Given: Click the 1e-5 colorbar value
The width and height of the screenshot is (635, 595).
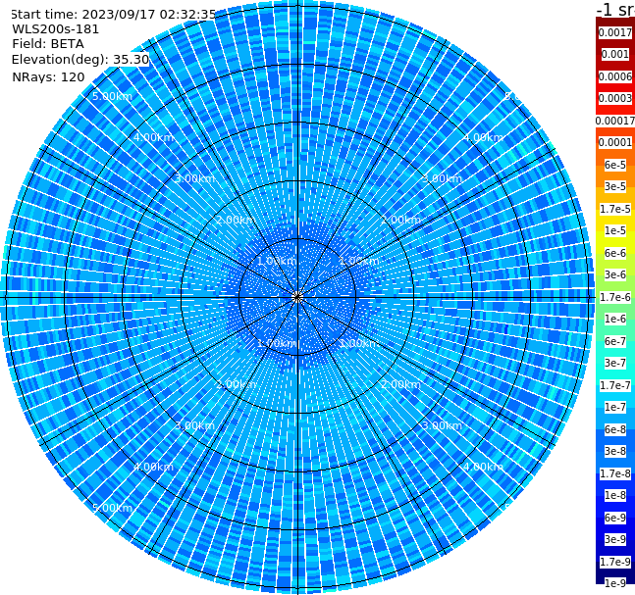Looking at the screenshot, I should (615, 230).
